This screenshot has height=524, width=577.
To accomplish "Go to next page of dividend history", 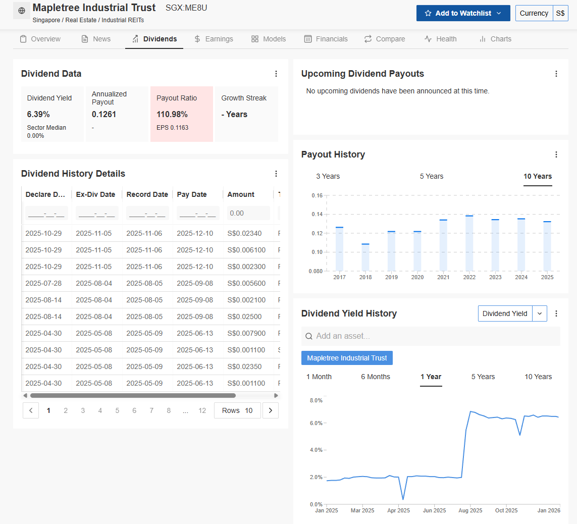I will 271,410.
